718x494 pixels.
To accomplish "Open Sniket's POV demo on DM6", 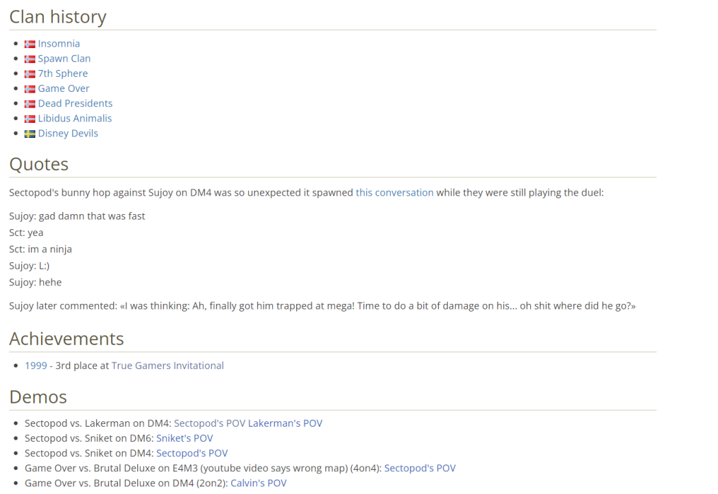I will pyautogui.click(x=184, y=438).
